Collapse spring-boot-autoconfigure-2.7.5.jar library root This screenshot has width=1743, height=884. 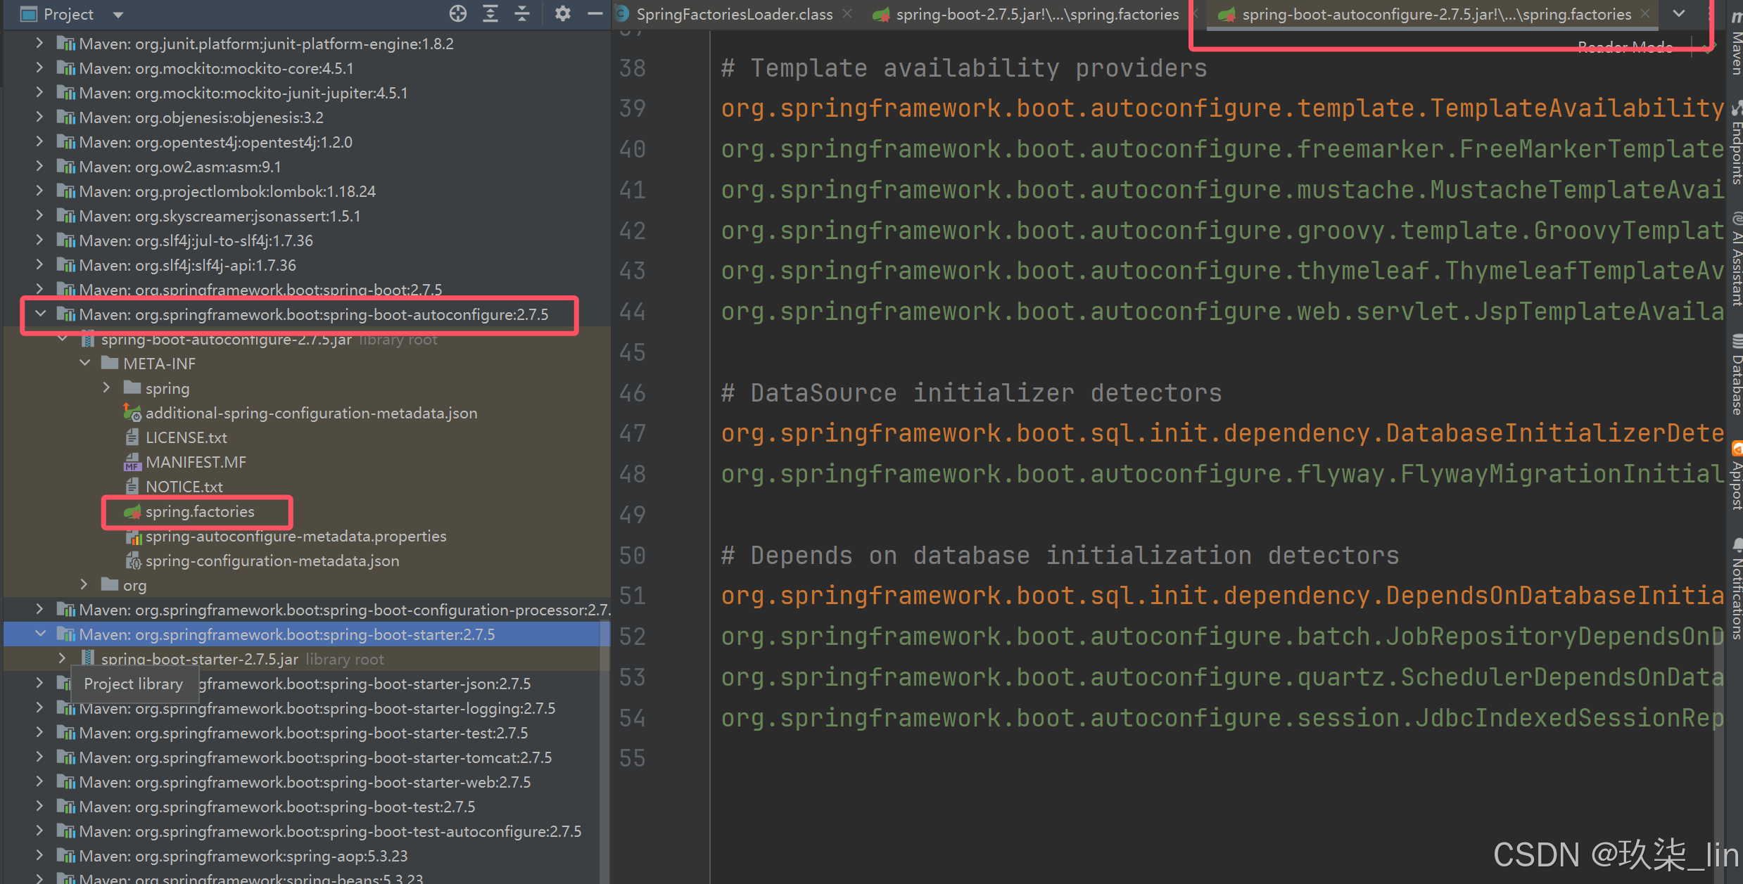[63, 339]
